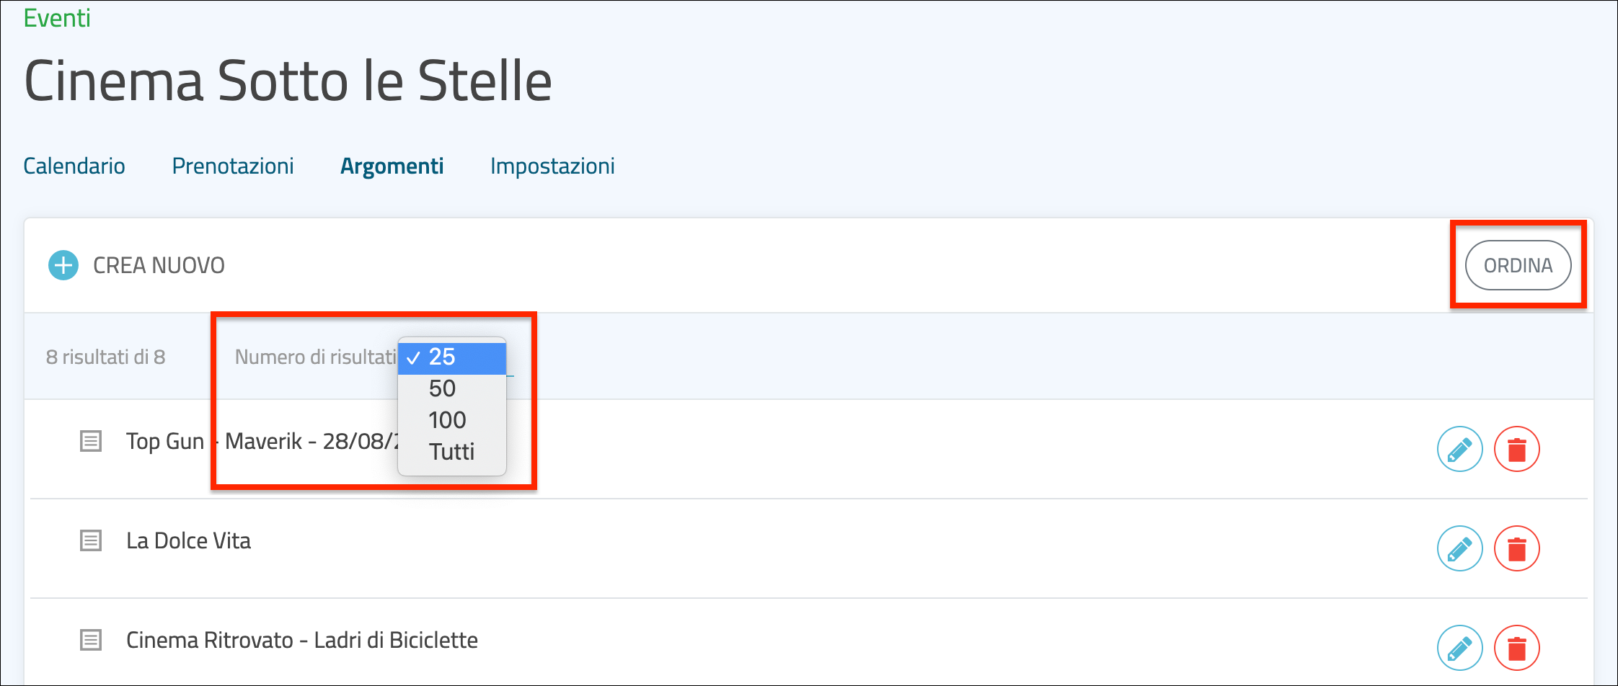Delete the La Dolce Vita entry
The height and width of the screenshot is (686, 1618).
point(1516,548)
